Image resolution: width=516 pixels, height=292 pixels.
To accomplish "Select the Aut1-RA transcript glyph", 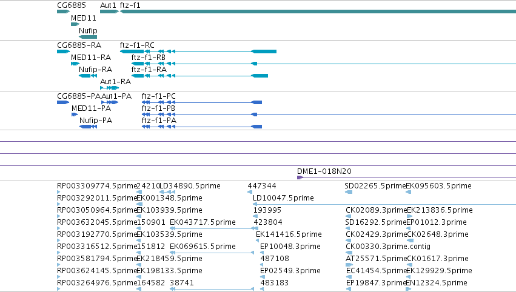I will coord(109,88).
